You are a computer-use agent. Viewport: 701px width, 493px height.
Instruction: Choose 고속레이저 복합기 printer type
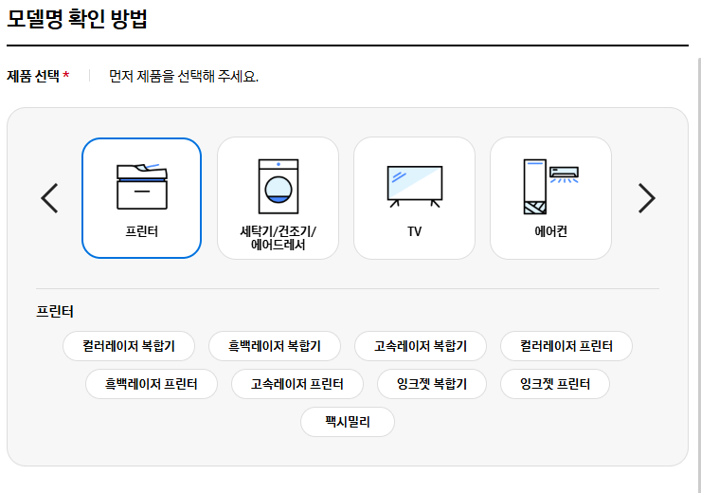421,346
